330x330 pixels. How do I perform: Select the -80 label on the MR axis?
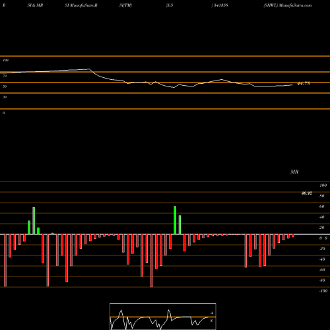click(322, 280)
